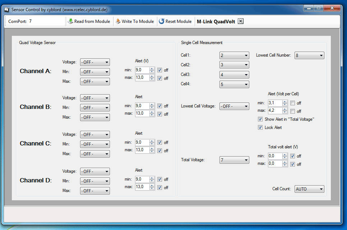Toggle Channel B max alert off checkbox
This screenshot has width=347, height=230.
pyautogui.click(x=159, y=114)
